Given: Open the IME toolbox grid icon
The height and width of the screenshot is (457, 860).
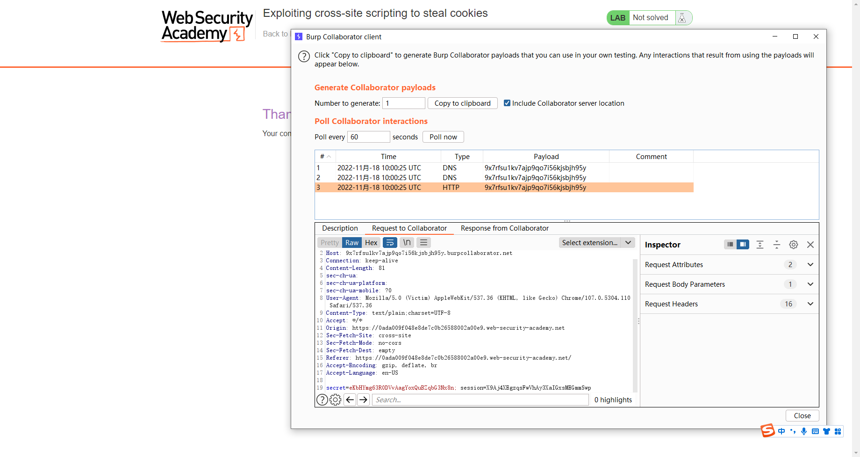Looking at the screenshot, I should coord(838,431).
